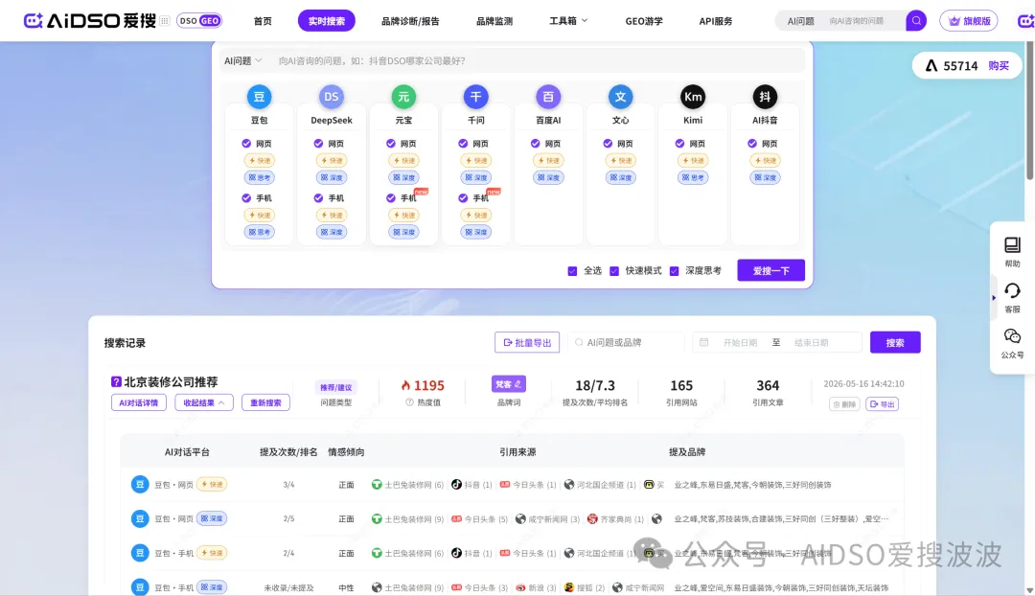Select the DeepSeek platform icon
This screenshot has height=596, width=1035.
point(332,97)
